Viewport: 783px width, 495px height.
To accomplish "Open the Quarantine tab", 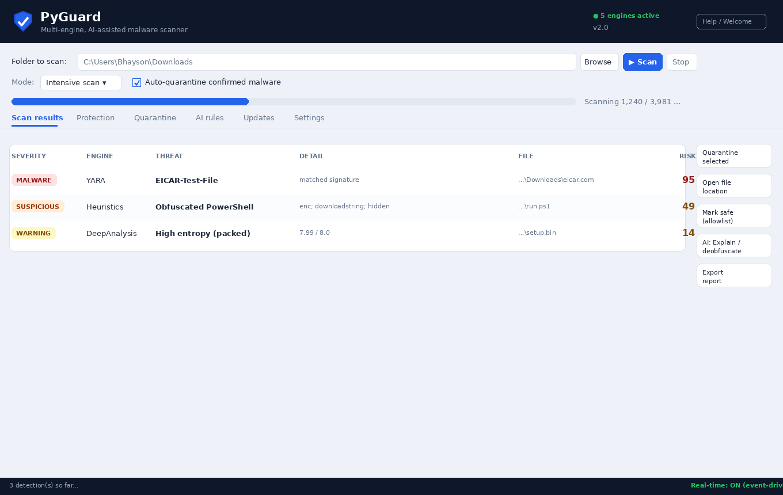I will pos(155,118).
